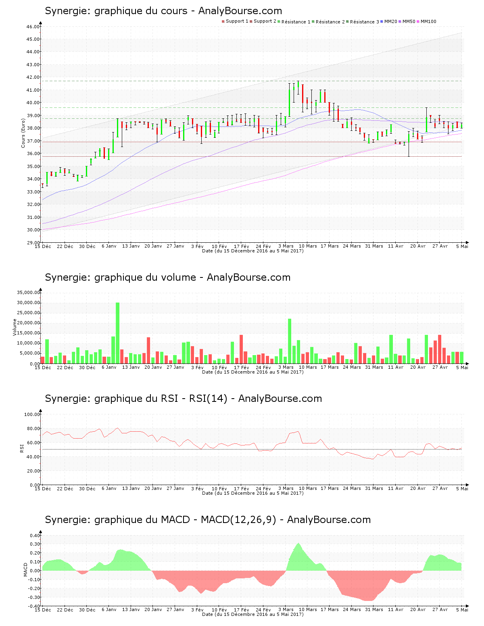Select the "MM100" legend label
Screen dimensions: 484x626
428,21
